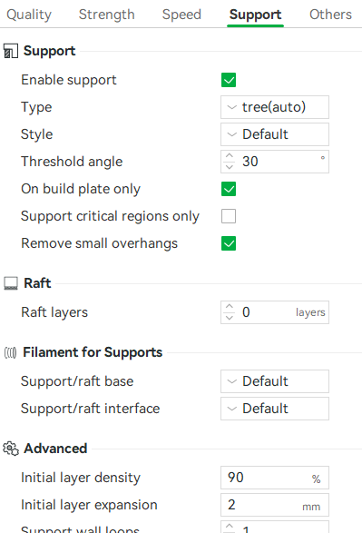This screenshot has width=362, height=533.
Task: Increase Raft layers with up arrow
Action: tap(230, 307)
